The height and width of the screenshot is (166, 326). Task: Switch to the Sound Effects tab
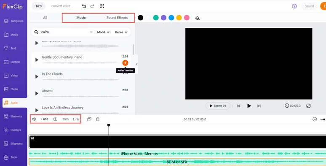pyautogui.click(x=117, y=18)
